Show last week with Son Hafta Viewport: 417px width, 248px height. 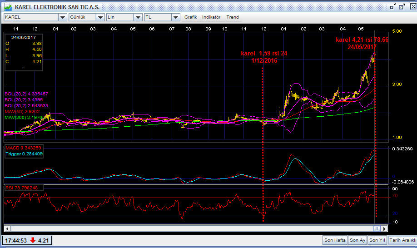coord(335,240)
